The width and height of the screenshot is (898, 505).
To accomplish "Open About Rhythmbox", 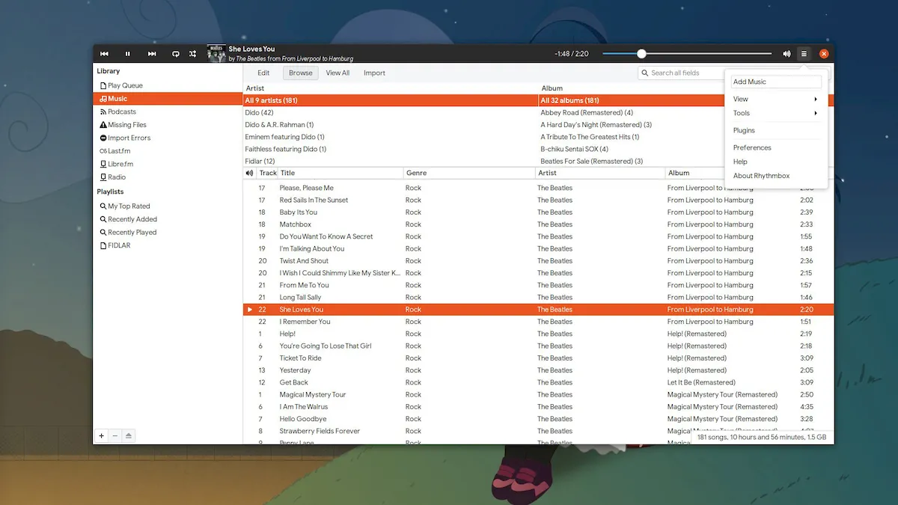I will (x=776, y=176).
